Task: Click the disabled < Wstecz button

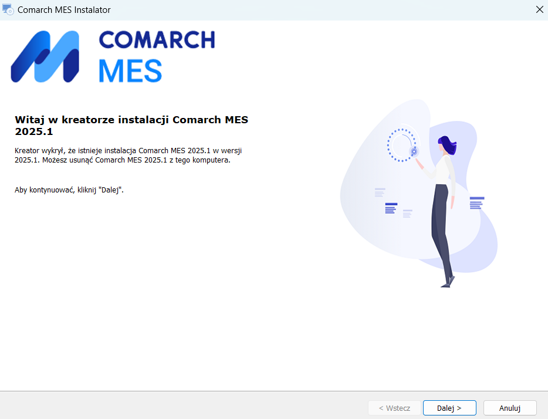Action: click(394, 408)
